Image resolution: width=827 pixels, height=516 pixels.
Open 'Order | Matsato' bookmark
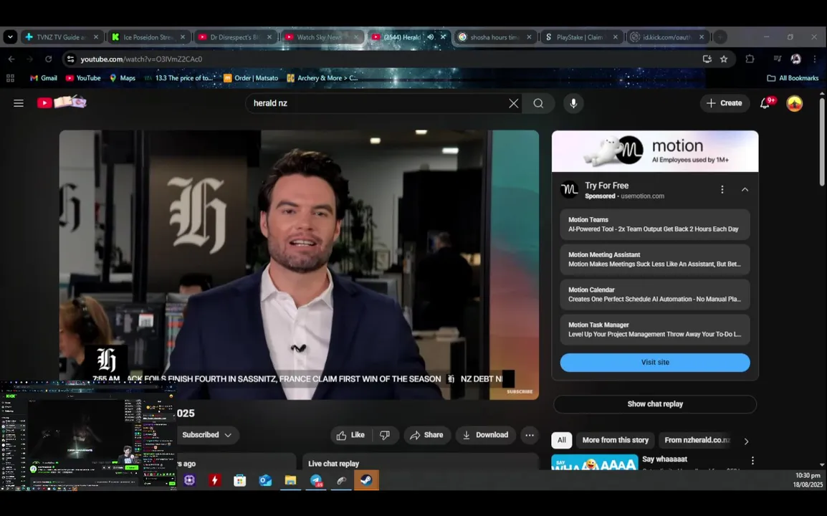(251, 78)
